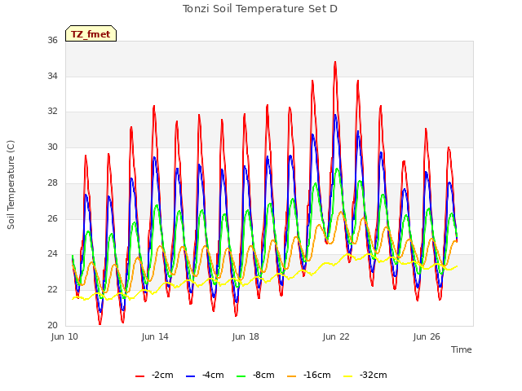
Task: Click the 28 y-axis tick label
Action: 52,182
